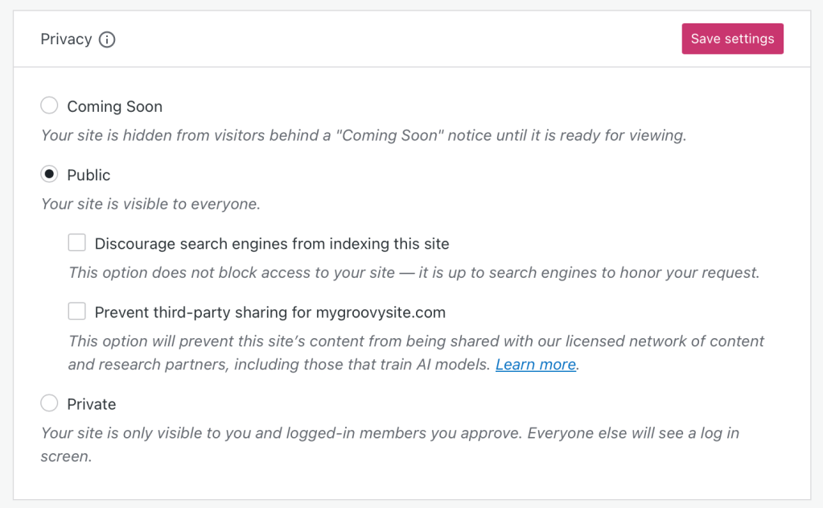Click the search engine request description text
The image size is (823, 508).
(x=414, y=272)
